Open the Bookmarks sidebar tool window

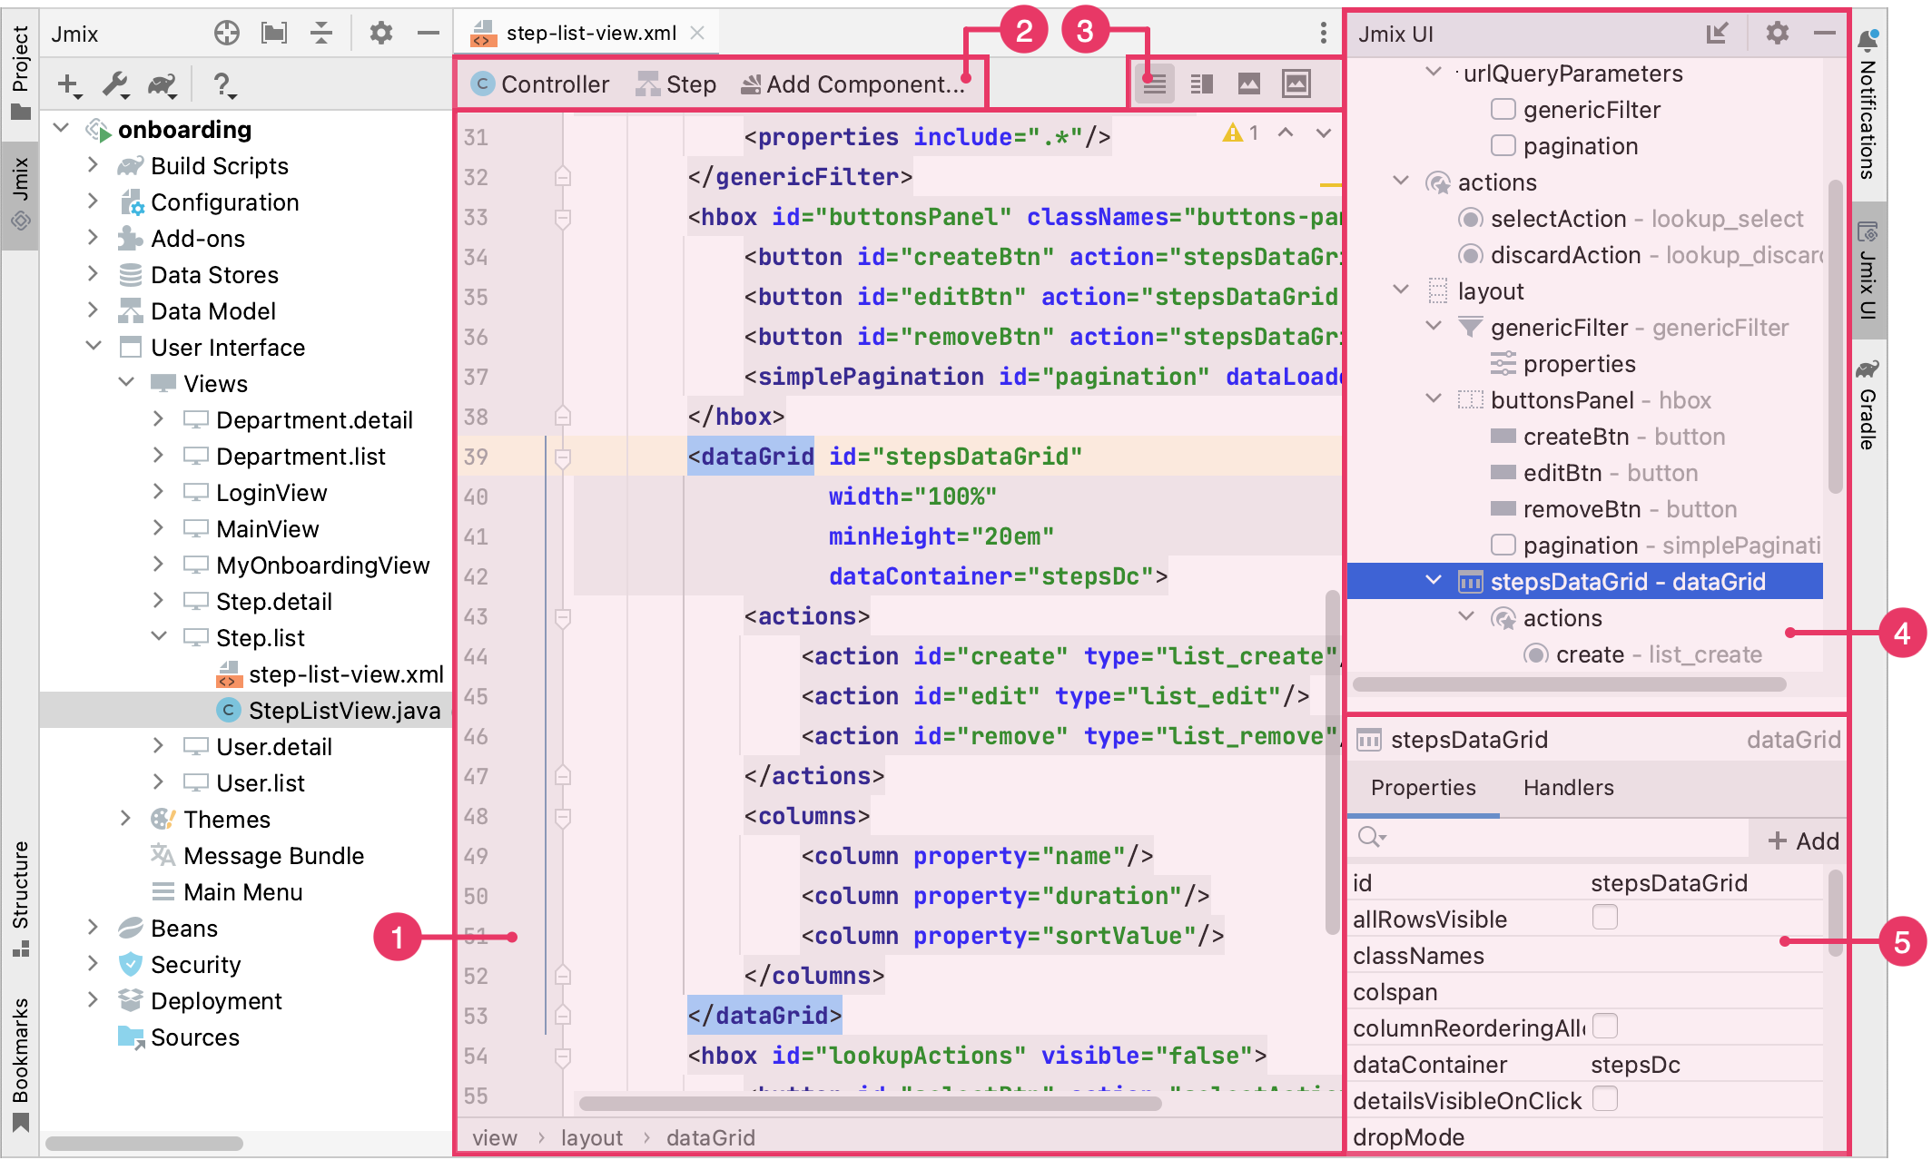(21, 1064)
